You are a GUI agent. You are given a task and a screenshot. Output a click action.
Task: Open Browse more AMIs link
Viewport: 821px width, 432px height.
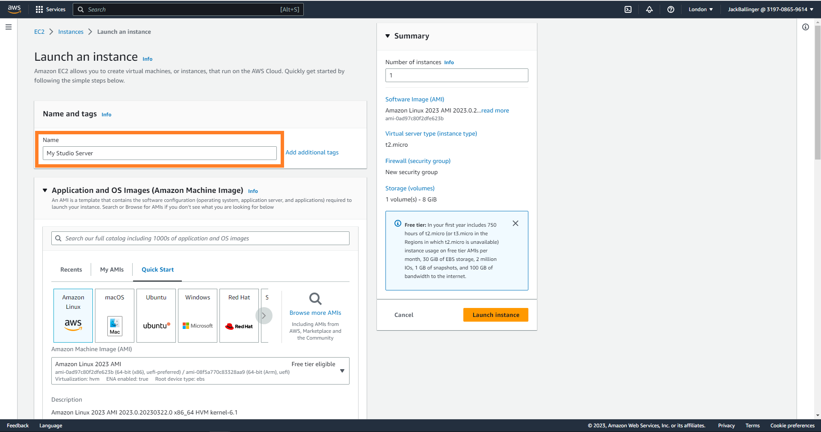coord(315,313)
